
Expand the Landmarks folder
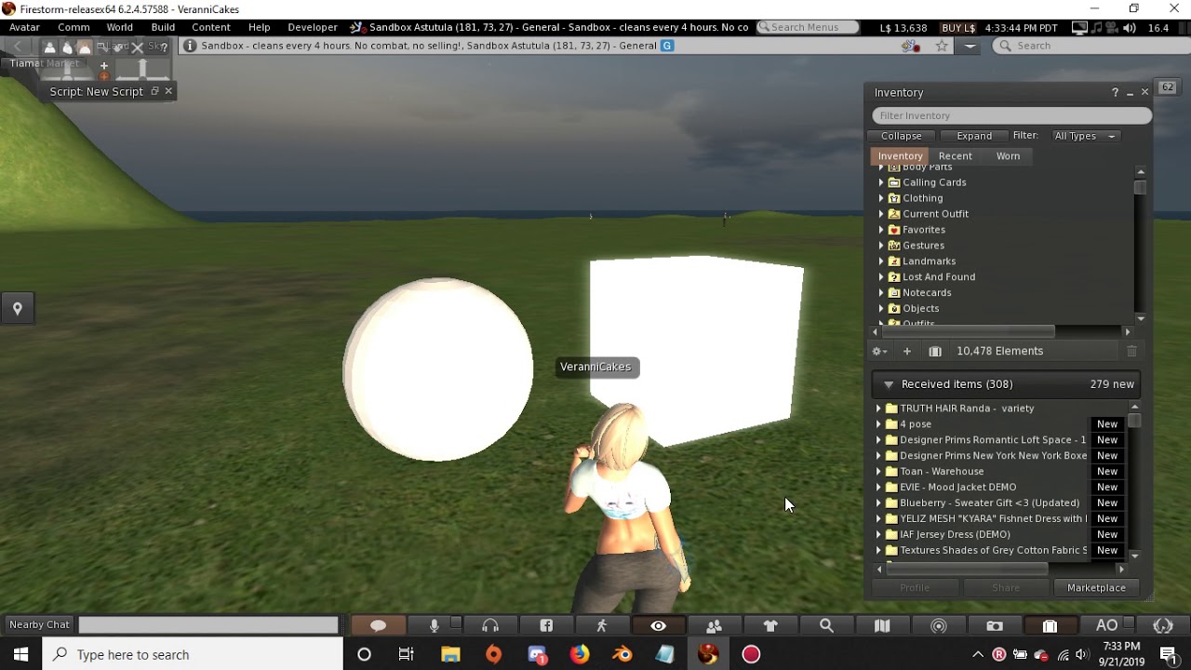pyautogui.click(x=881, y=261)
